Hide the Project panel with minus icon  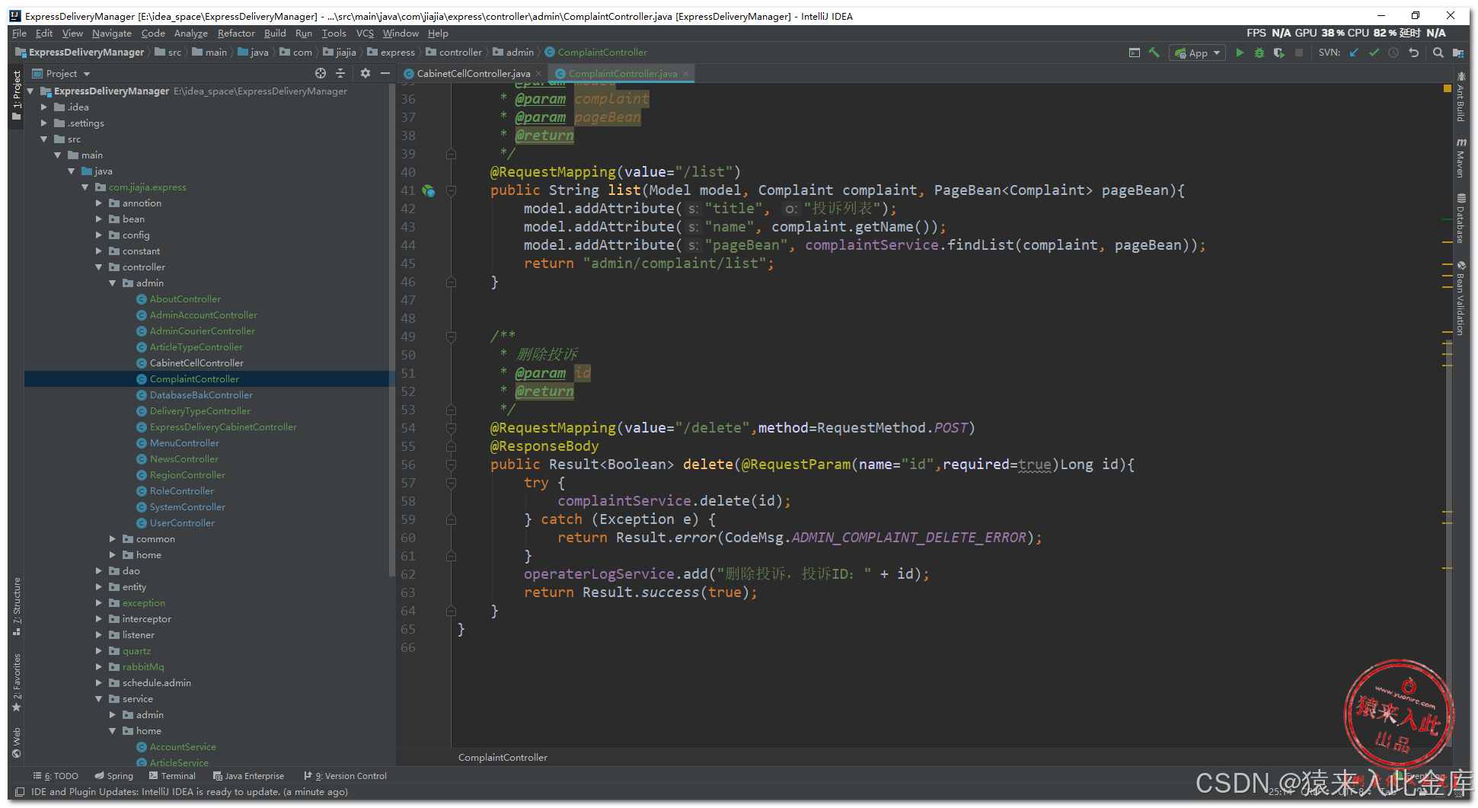point(385,73)
